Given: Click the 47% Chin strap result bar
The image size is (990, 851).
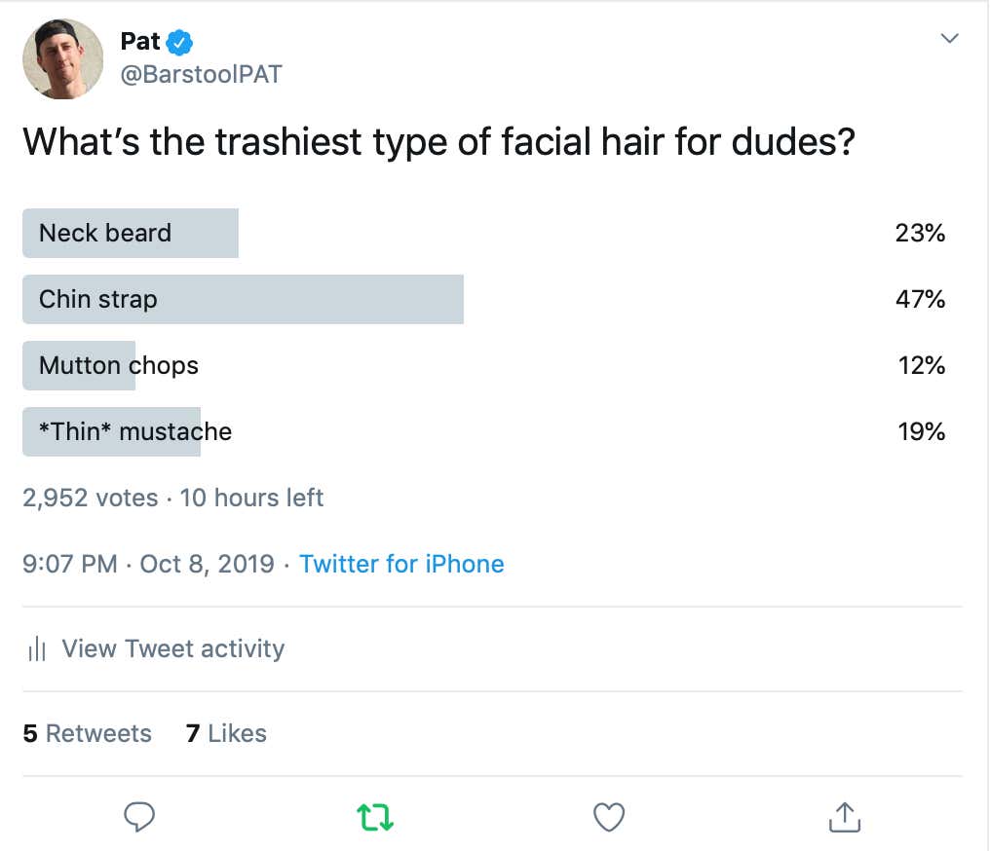Looking at the screenshot, I should pyautogui.click(x=243, y=299).
